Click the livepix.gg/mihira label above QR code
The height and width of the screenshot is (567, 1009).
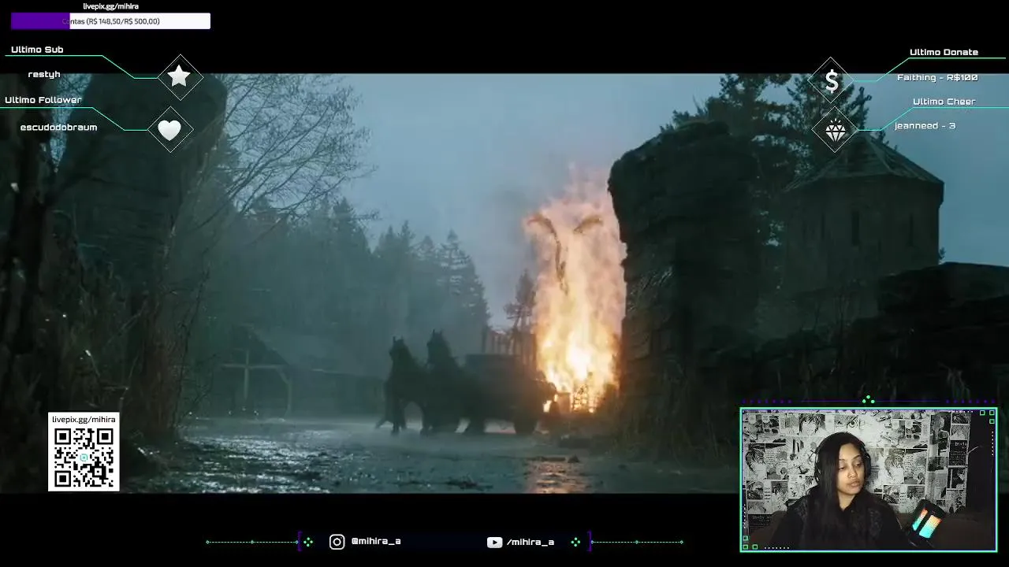[84, 419]
